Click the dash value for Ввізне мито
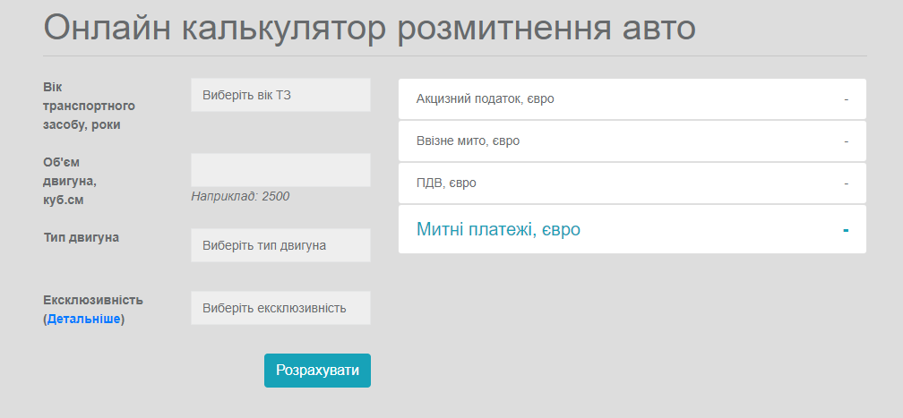Screen dimensions: 903x418 tap(846, 141)
